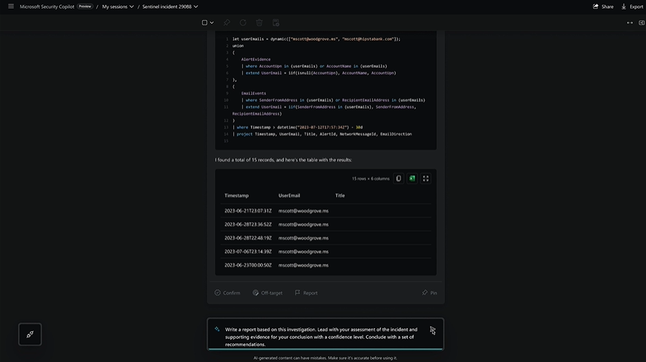The height and width of the screenshot is (362, 646).
Task: Click the Share button
Action: pos(603,6)
